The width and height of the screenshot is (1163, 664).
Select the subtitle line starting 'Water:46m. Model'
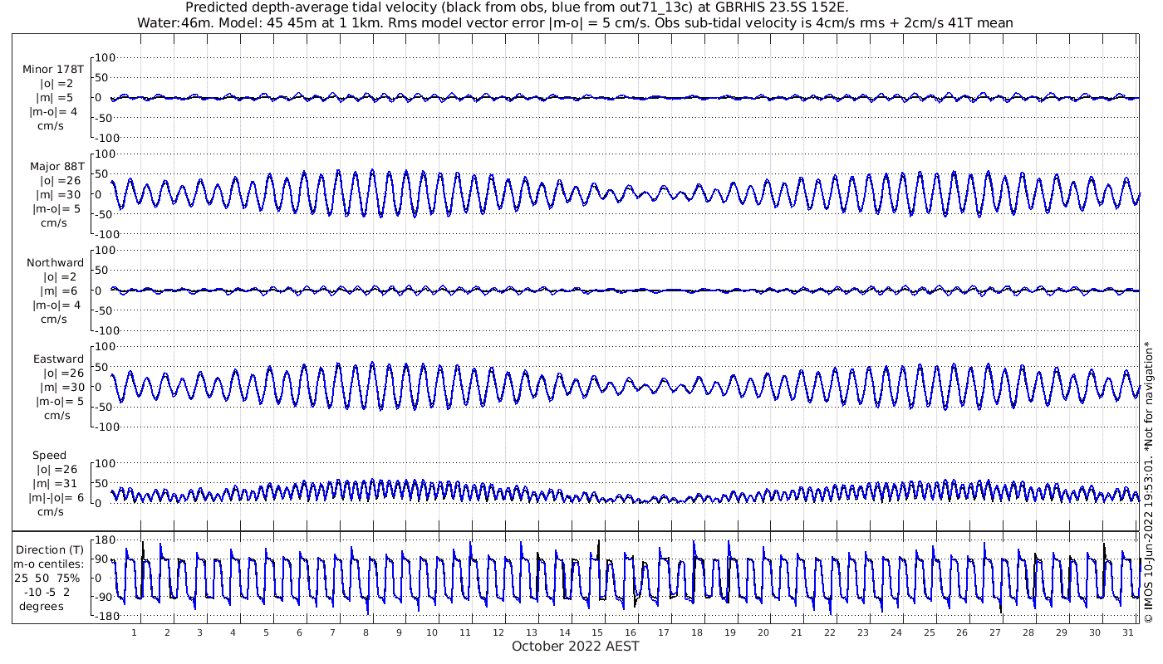click(575, 22)
